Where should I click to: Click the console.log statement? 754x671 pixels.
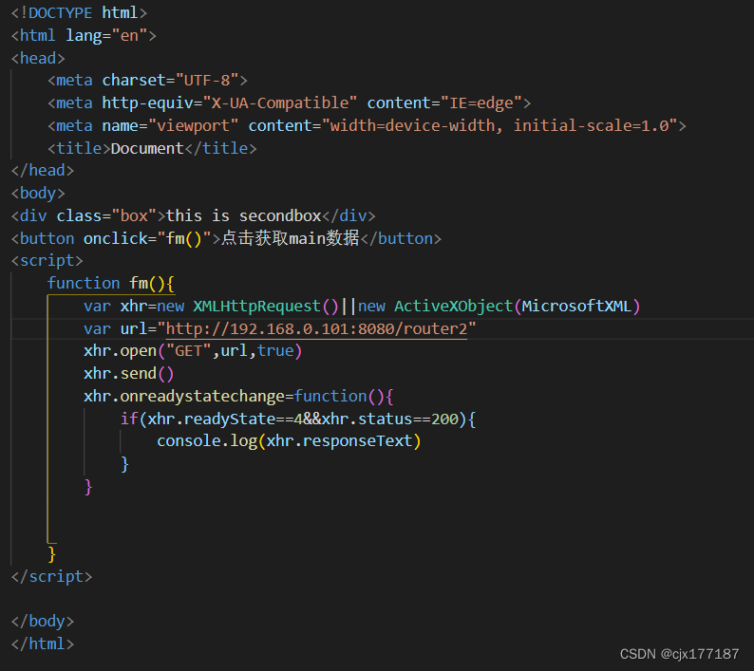(289, 441)
